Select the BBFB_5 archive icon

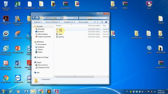[125, 5]
